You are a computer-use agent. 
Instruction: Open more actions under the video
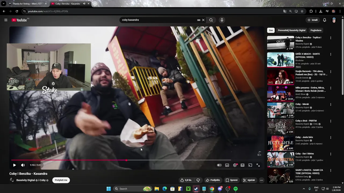click(x=261, y=180)
